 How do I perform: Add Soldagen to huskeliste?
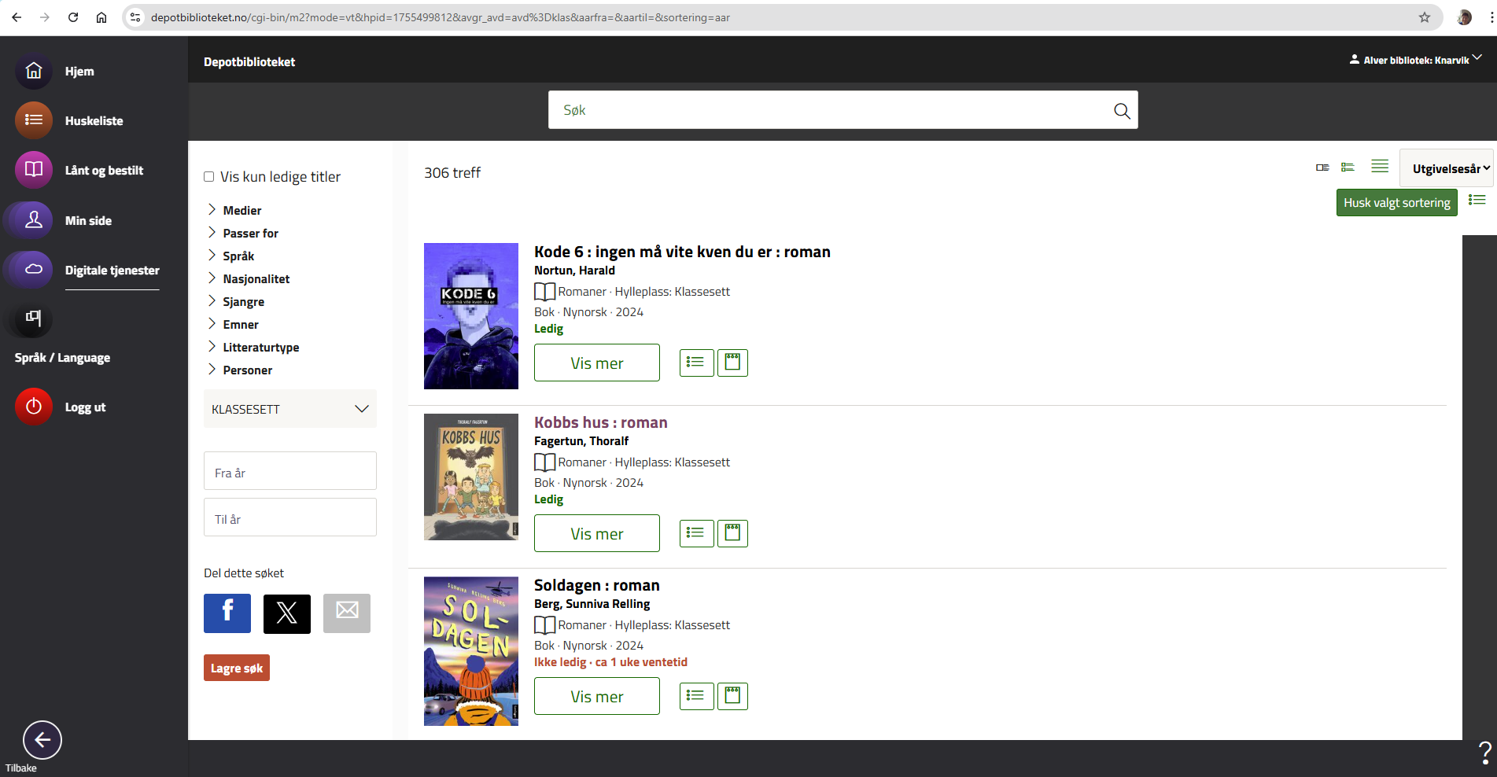click(x=696, y=696)
